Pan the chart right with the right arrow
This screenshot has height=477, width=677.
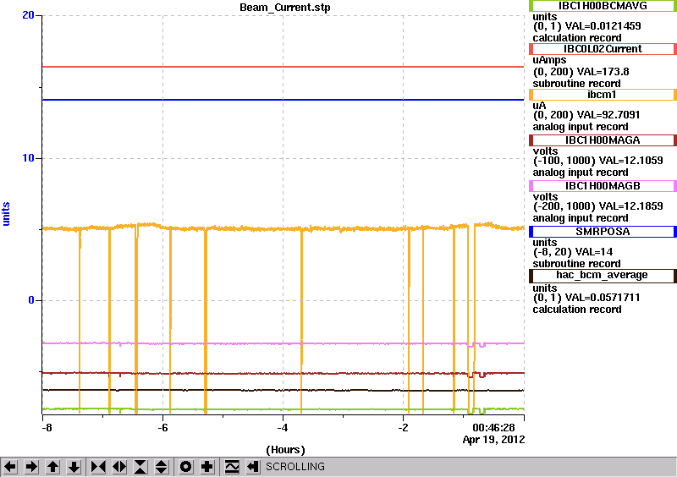pyautogui.click(x=31, y=467)
